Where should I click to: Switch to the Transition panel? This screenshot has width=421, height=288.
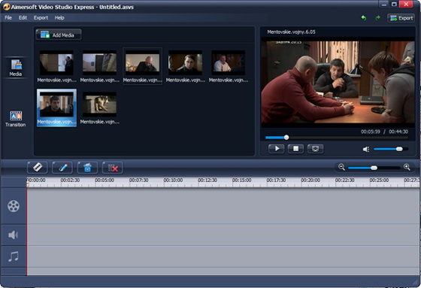[x=16, y=119]
